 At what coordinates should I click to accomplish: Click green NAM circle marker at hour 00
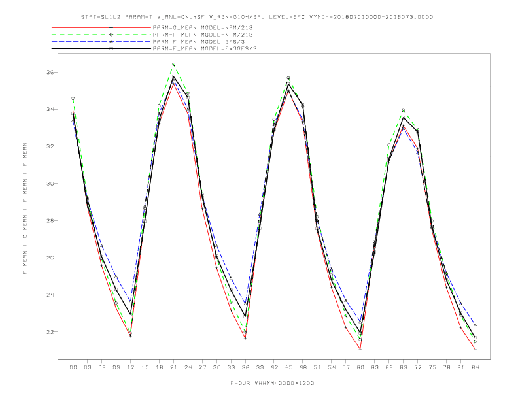73,98
